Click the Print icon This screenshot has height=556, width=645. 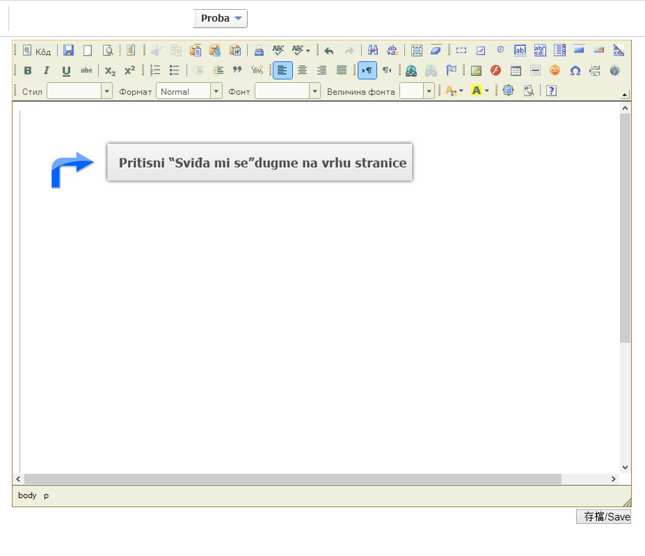coord(259,51)
